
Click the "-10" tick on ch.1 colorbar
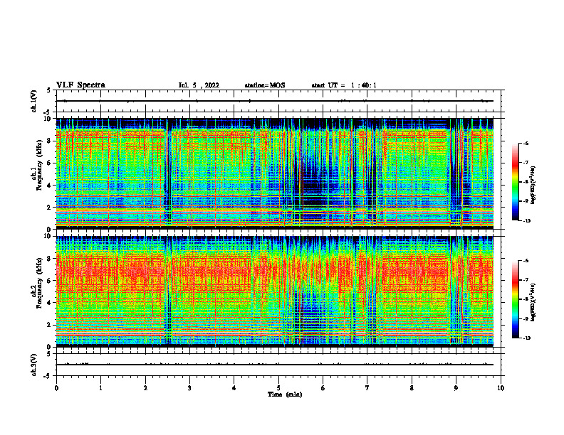tap(526, 221)
